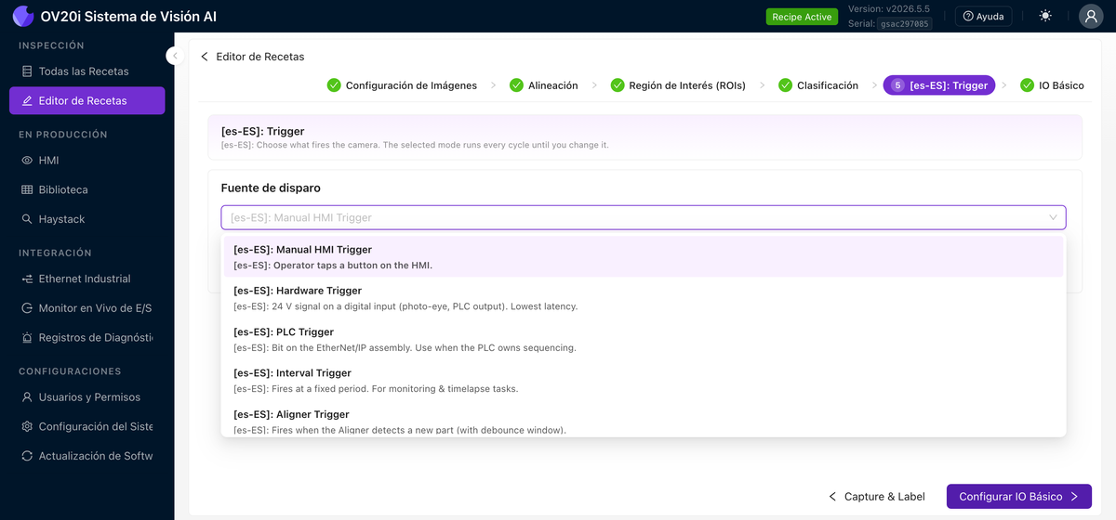Image resolution: width=1116 pixels, height=520 pixels.
Task: Choose Aligner Trigger option
Action: click(x=644, y=420)
